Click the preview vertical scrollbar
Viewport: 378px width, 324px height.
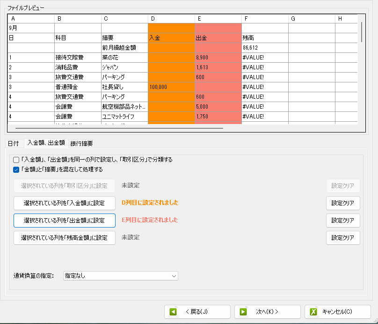[x=361, y=32]
